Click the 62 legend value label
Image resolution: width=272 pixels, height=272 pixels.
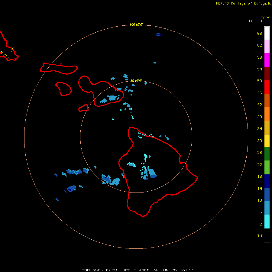click(260, 45)
